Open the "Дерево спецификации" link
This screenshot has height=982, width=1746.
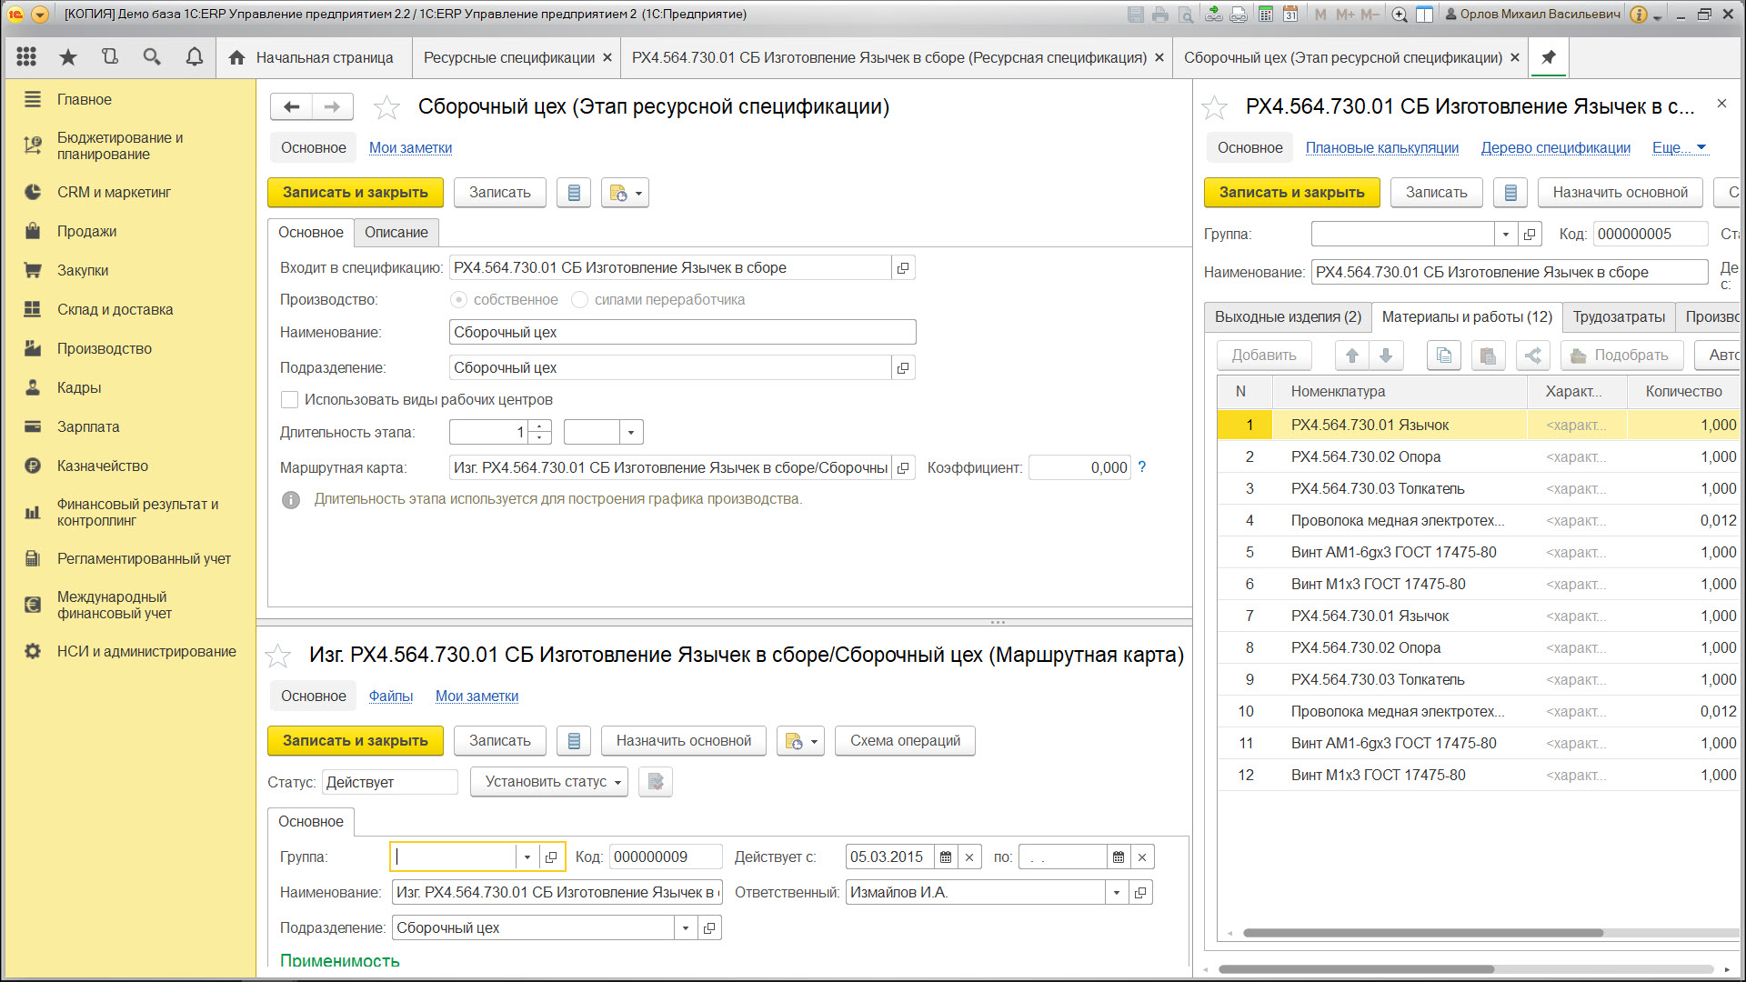coord(1555,147)
